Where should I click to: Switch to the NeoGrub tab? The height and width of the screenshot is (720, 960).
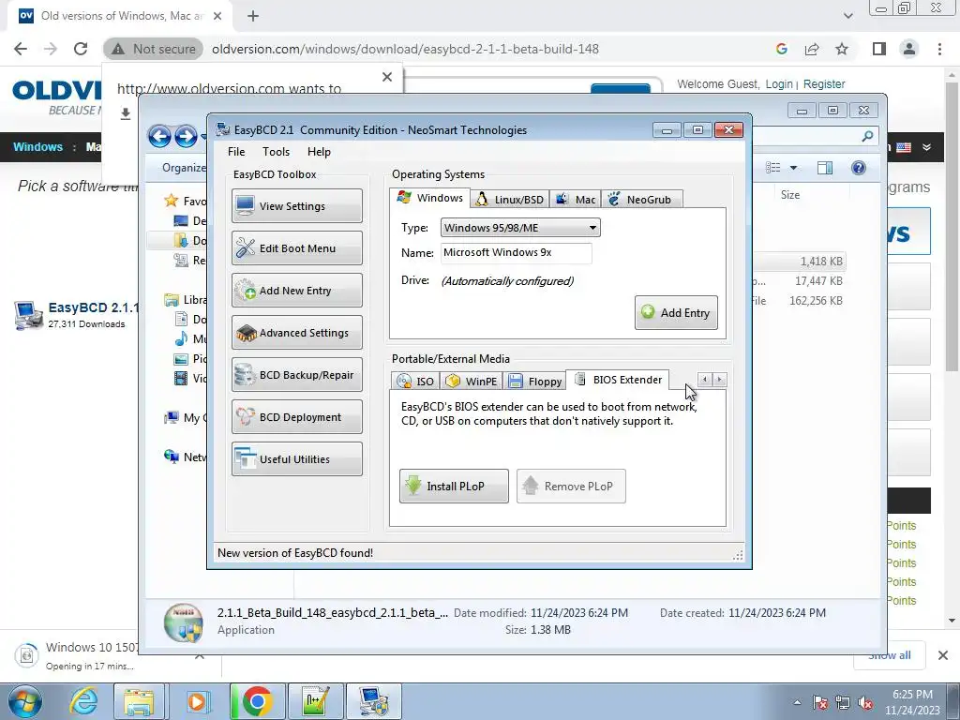(641, 200)
